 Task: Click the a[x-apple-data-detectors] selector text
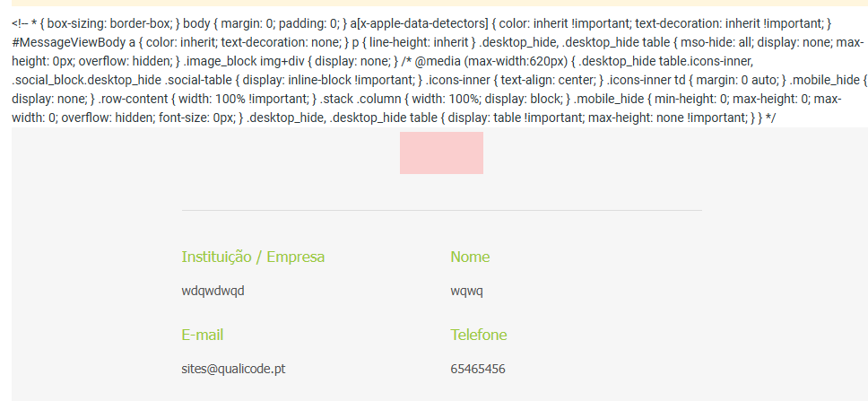coord(420,24)
